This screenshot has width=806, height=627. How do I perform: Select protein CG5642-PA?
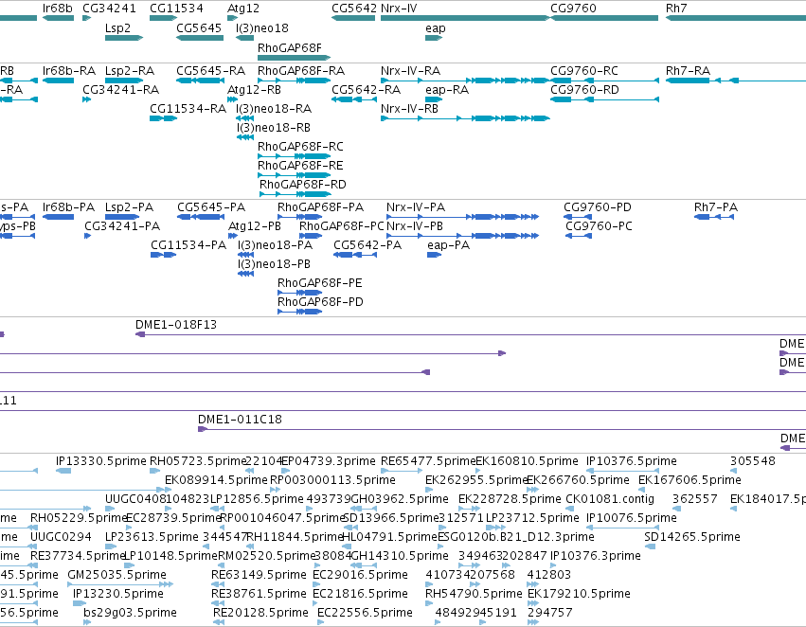pos(367,245)
